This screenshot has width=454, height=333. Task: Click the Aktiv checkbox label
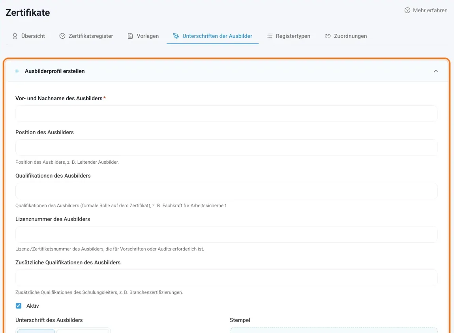click(32, 306)
